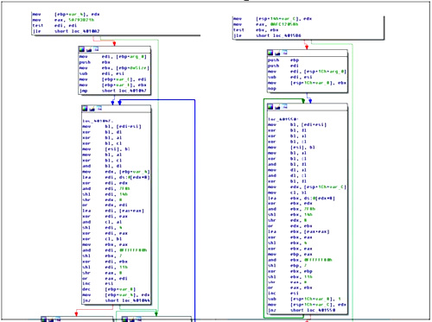Click the third title icon on loc_401550 node

(284, 107)
